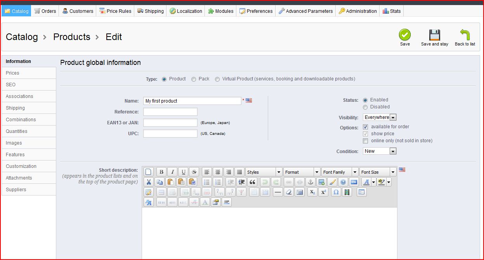Image resolution: width=484 pixels, height=260 pixels.
Task: Align text right in the editor
Action: 229,172
